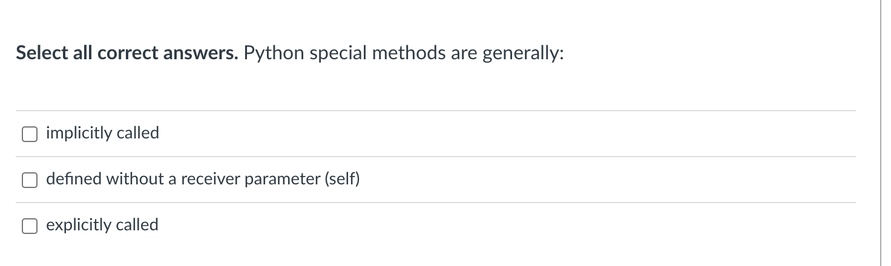The width and height of the screenshot is (891, 266).
Task: Select the "implicitly called" answer label
Action: [102, 133]
